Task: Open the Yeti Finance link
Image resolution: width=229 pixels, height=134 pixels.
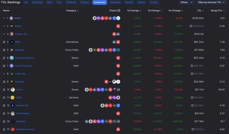Action: [x=23, y=114]
